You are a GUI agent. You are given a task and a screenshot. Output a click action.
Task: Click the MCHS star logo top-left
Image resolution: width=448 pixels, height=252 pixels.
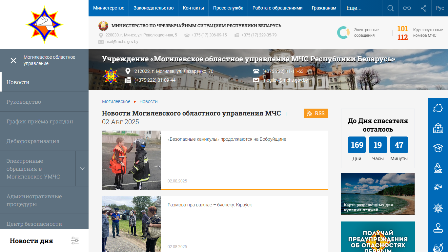point(44,25)
